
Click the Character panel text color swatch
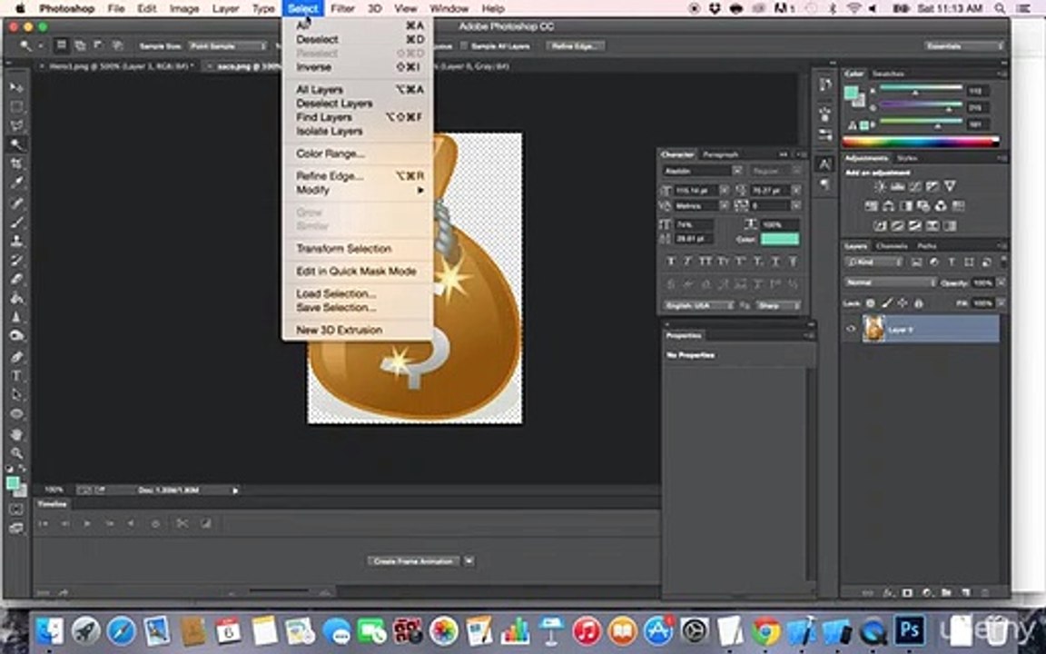pyautogui.click(x=780, y=239)
